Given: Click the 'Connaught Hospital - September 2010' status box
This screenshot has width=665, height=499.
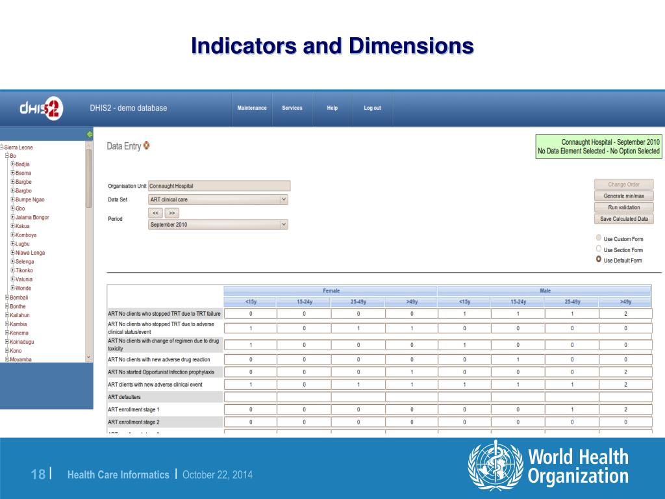Looking at the screenshot, I should click(x=598, y=146).
